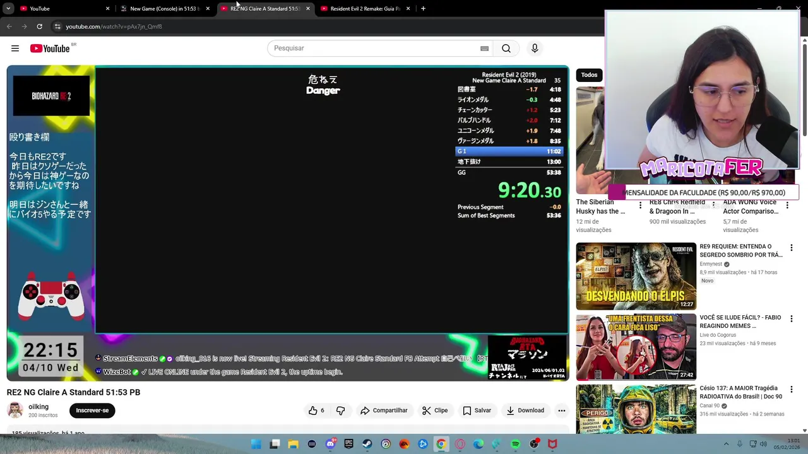Open more actions (three dots) below the video

click(561, 410)
